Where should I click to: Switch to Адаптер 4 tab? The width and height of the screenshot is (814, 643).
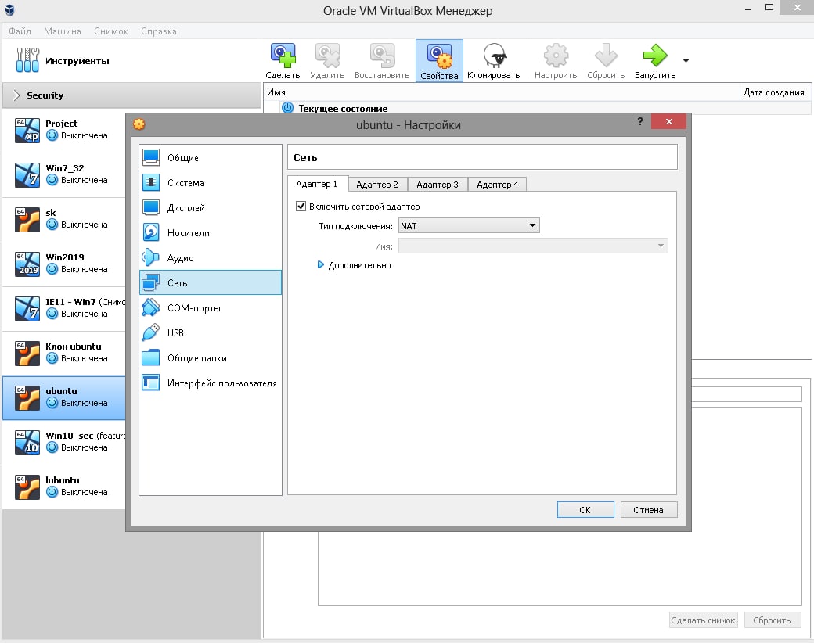(x=497, y=185)
